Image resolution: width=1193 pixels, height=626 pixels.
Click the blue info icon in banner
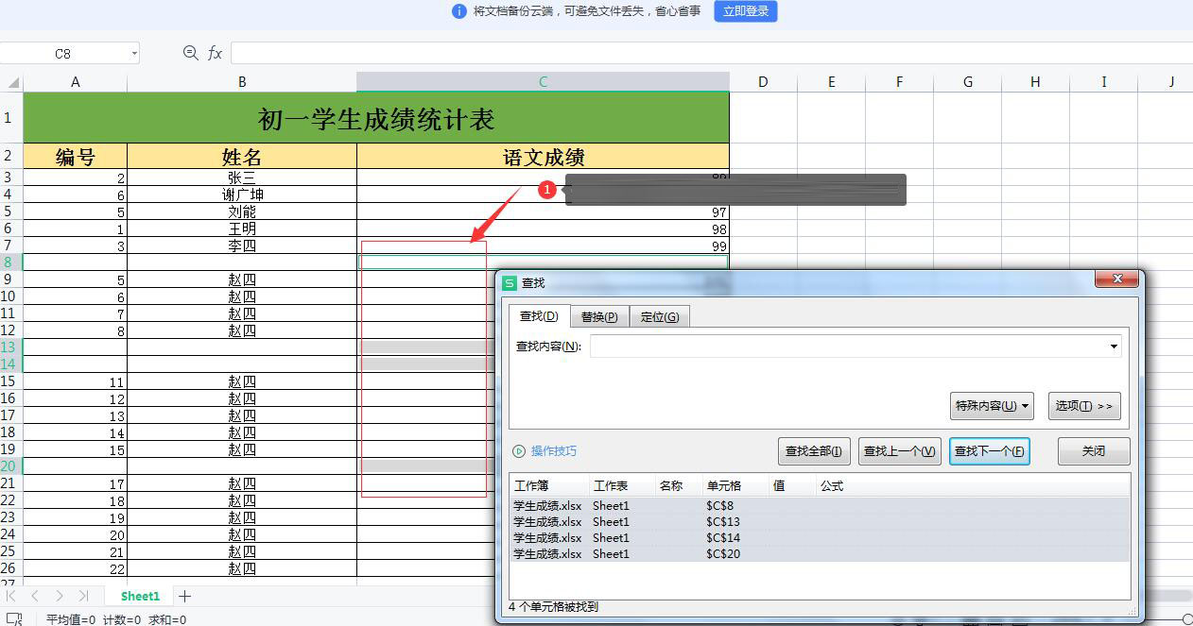[x=459, y=11]
